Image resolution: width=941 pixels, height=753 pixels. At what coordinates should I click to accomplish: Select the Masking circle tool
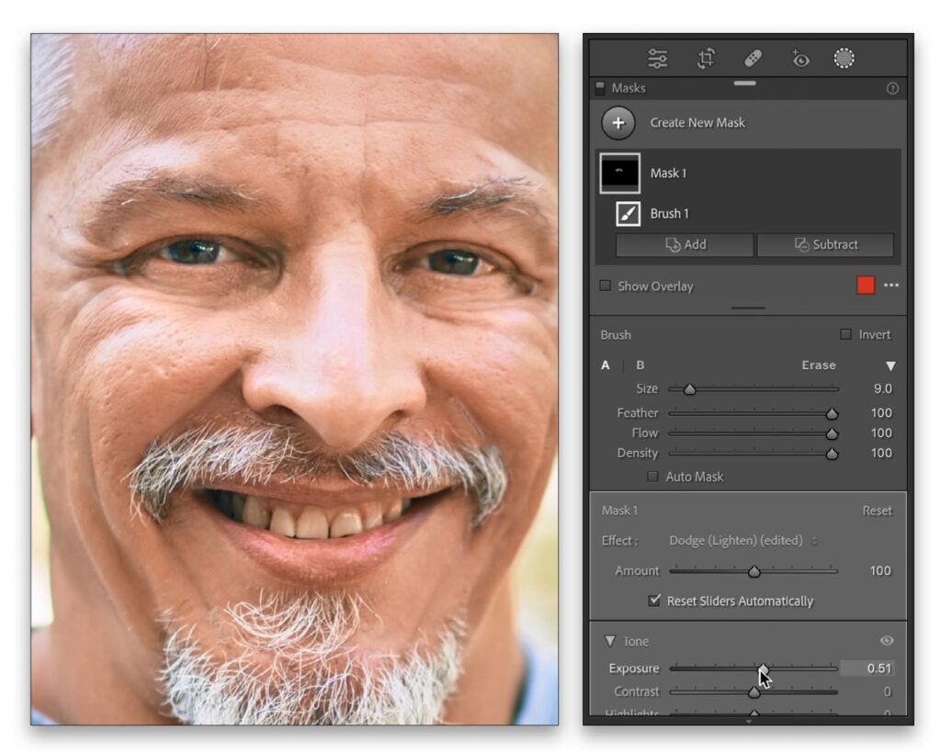(x=844, y=59)
